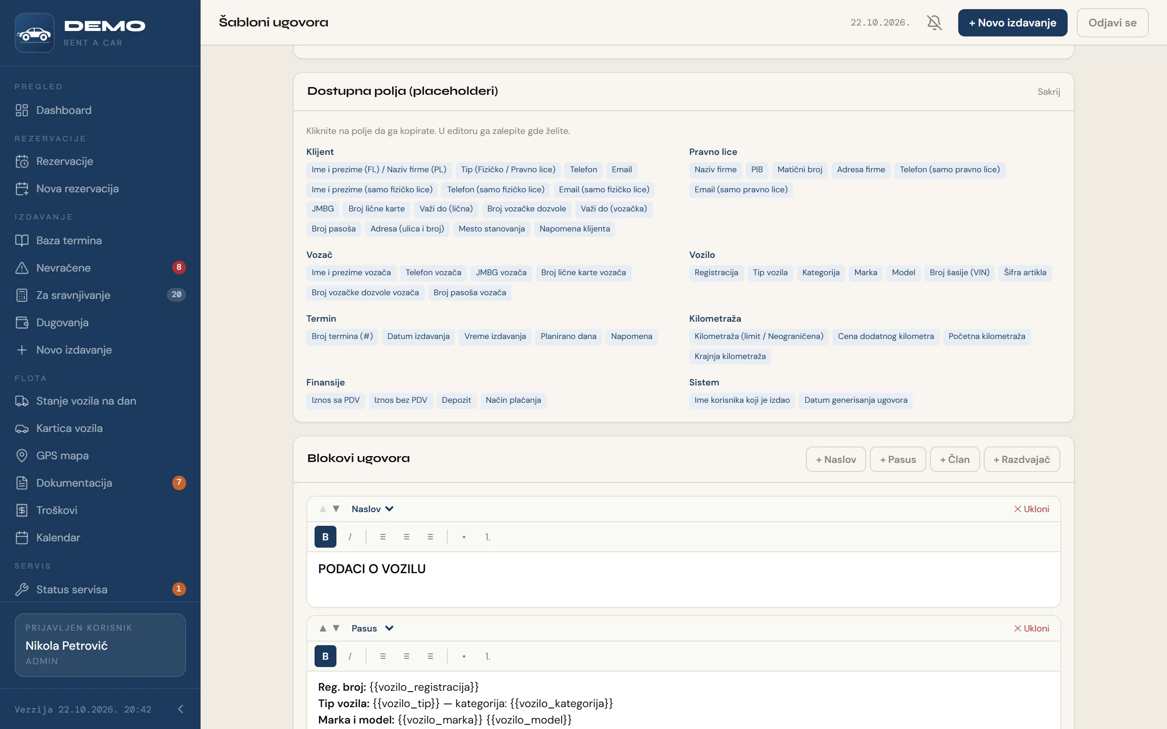Screen dimensions: 1167x729
Task: Move the Pasus block up with the arrow
Action: pos(323,628)
